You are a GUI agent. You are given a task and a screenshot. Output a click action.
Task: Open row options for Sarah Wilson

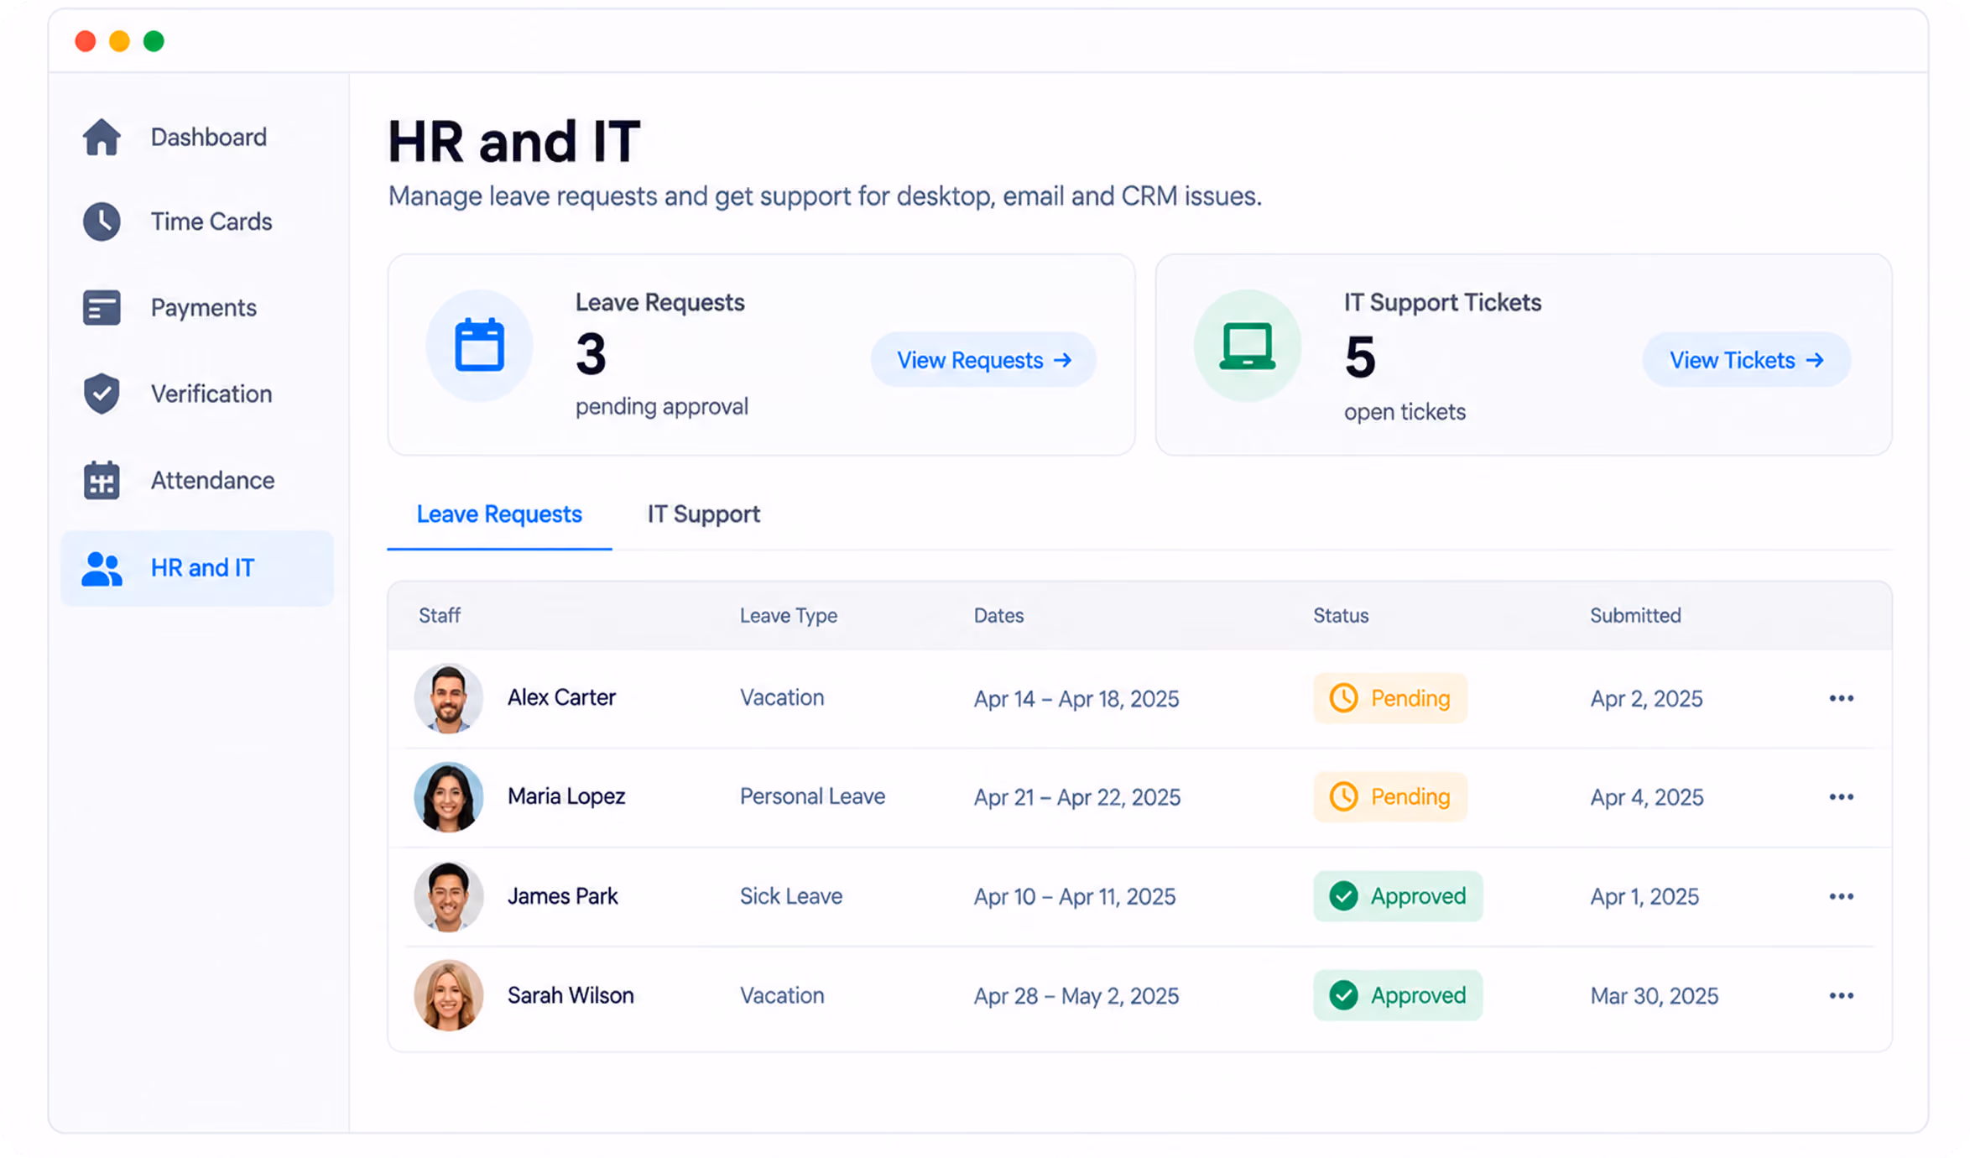[1841, 996]
